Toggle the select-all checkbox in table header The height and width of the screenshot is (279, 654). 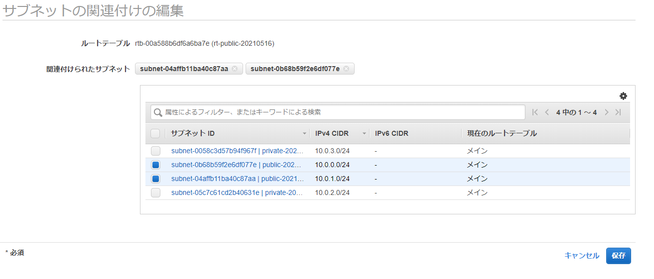pyautogui.click(x=155, y=133)
